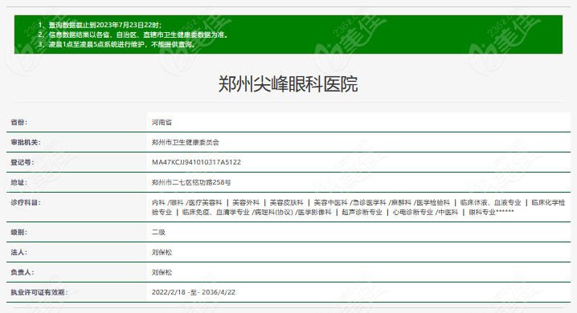
Task: Click the 诊疗科目 label
Action: pyautogui.click(x=26, y=203)
